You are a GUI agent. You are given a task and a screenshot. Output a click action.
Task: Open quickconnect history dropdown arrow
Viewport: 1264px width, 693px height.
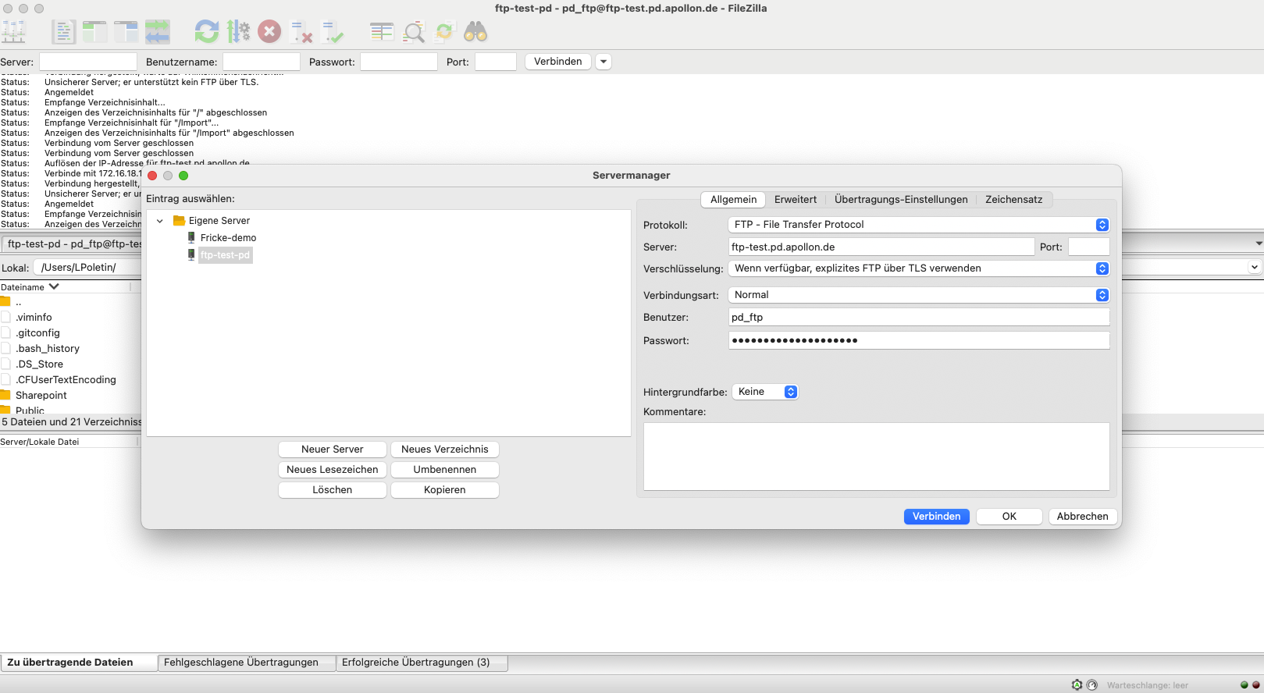pyautogui.click(x=604, y=62)
